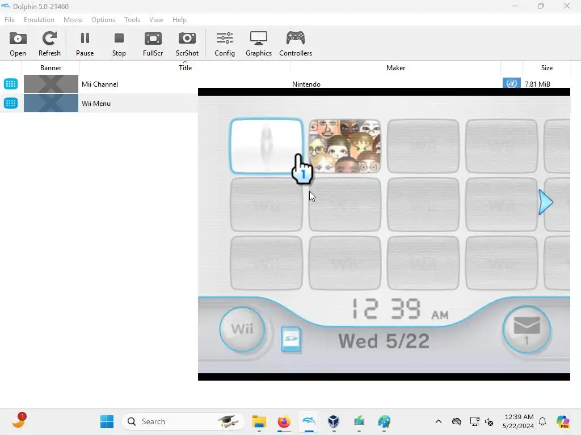Click the Wii Menu banner thumbnail
The width and height of the screenshot is (581, 435).
tap(50, 103)
